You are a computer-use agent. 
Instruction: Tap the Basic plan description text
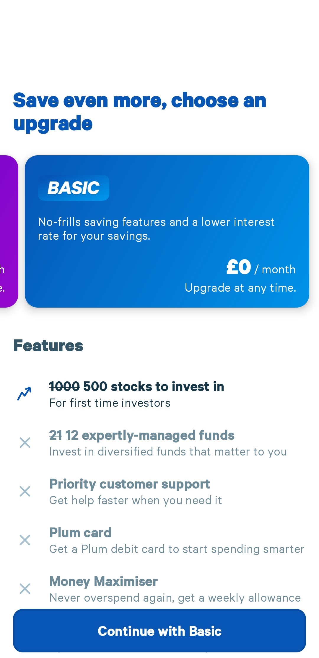(x=156, y=229)
